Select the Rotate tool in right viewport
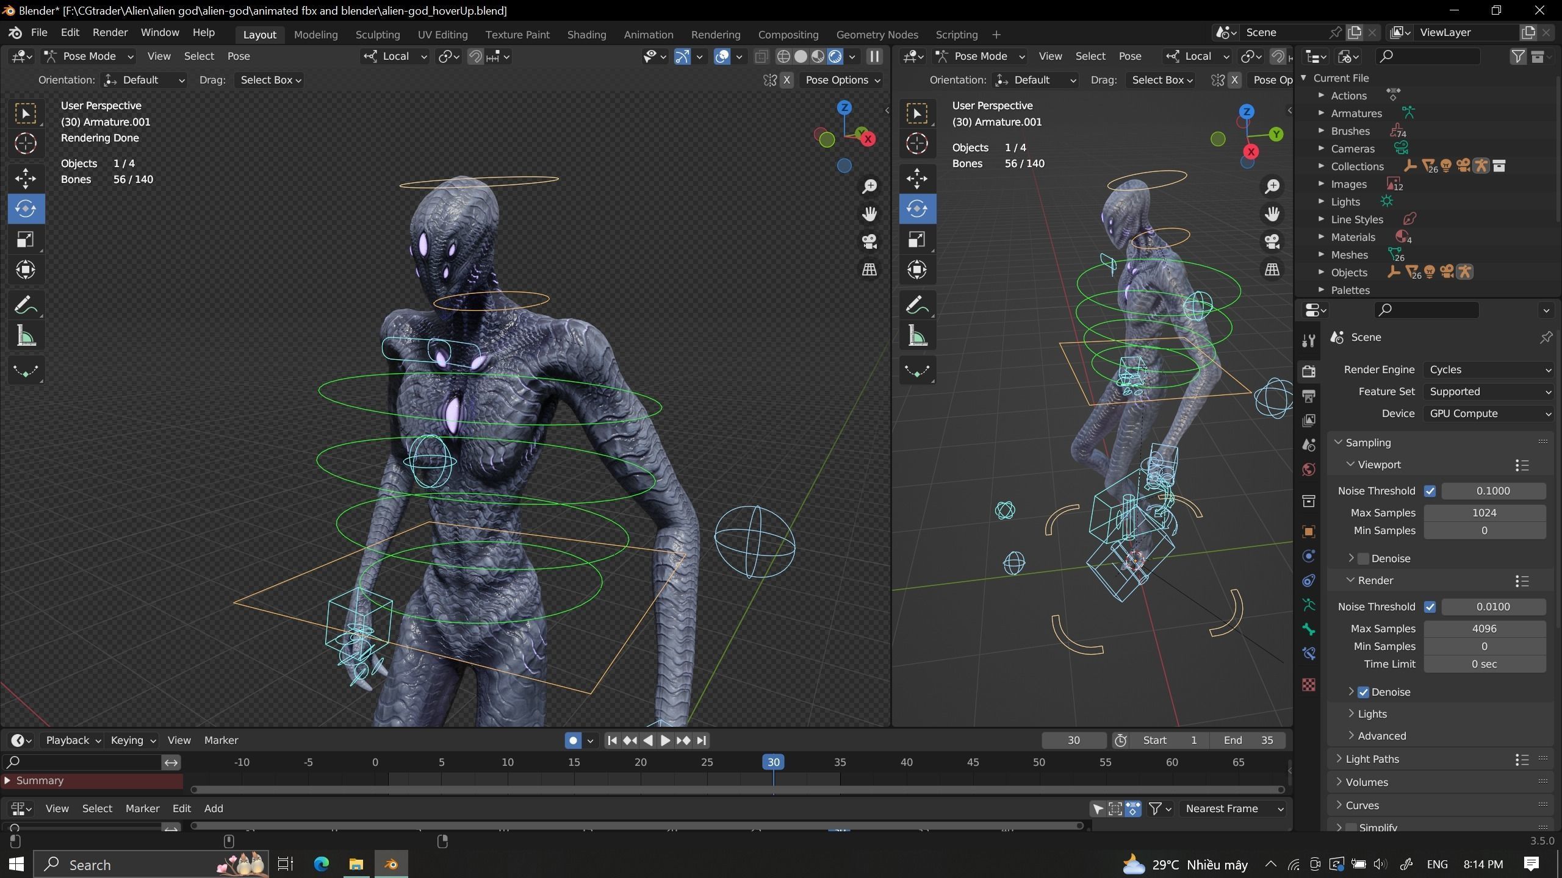The width and height of the screenshot is (1562, 878). coord(917,209)
